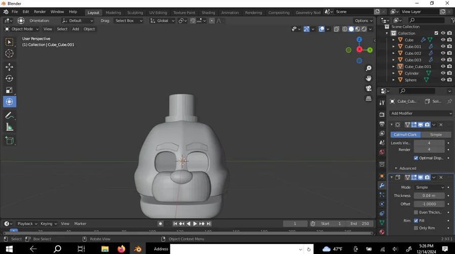Select the Measure tool
The width and height of the screenshot is (455, 254).
9,127
